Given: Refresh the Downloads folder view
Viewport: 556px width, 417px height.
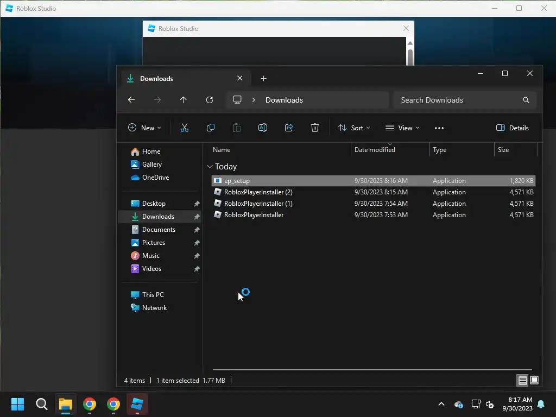Looking at the screenshot, I should pyautogui.click(x=210, y=100).
